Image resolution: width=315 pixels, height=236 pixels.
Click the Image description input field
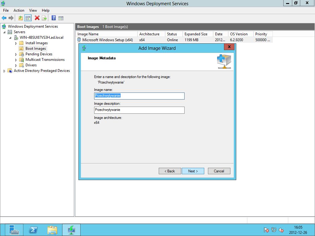[x=139, y=110]
